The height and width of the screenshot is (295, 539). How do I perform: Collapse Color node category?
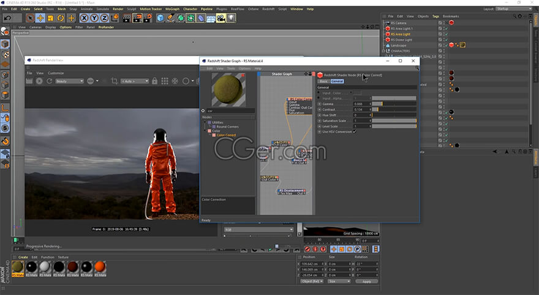tap(205, 131)
